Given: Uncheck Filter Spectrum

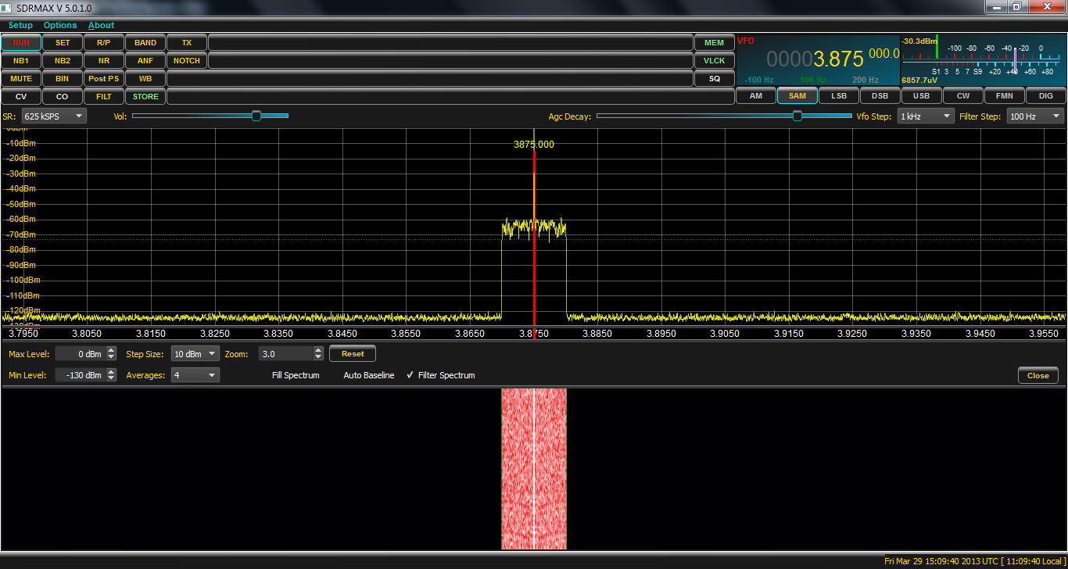Looking at the screenshot, I should click(410, 375).
